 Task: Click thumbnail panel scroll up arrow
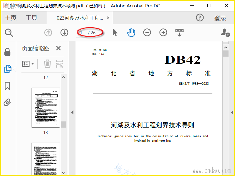[x=63, y=77]
